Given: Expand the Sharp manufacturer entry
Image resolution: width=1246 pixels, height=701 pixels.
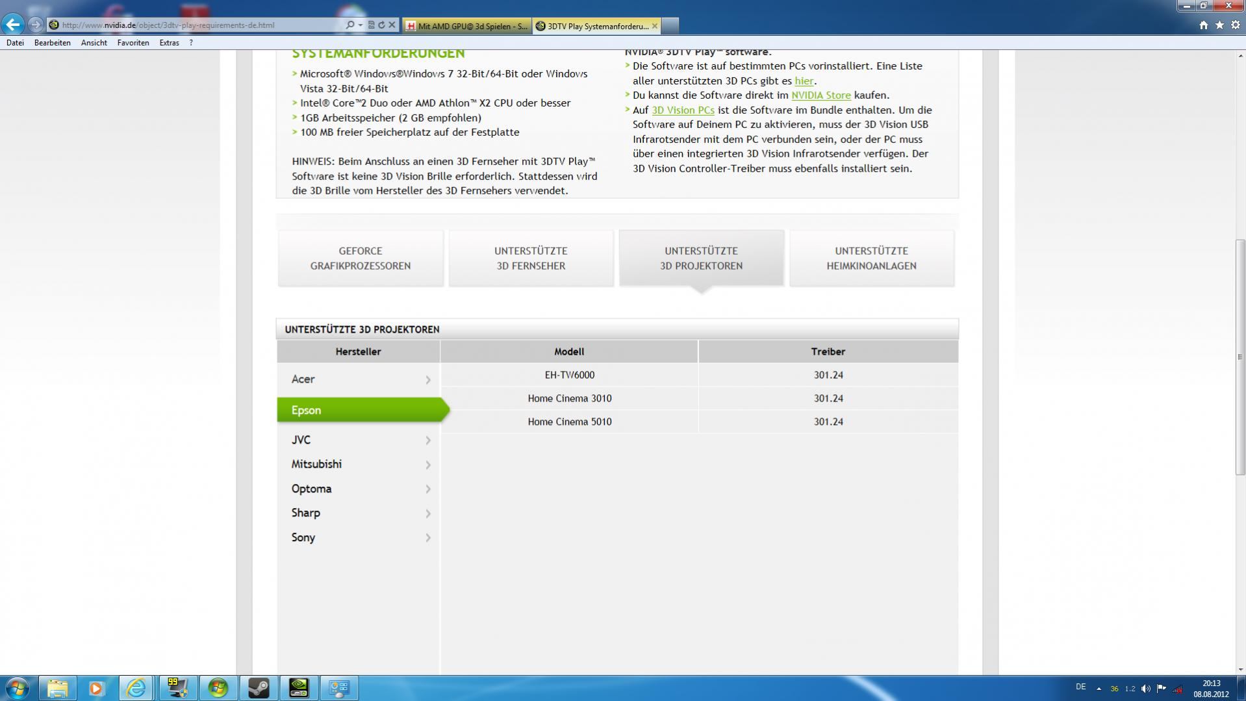Looking at the screenshot, I should click(358, 513).
